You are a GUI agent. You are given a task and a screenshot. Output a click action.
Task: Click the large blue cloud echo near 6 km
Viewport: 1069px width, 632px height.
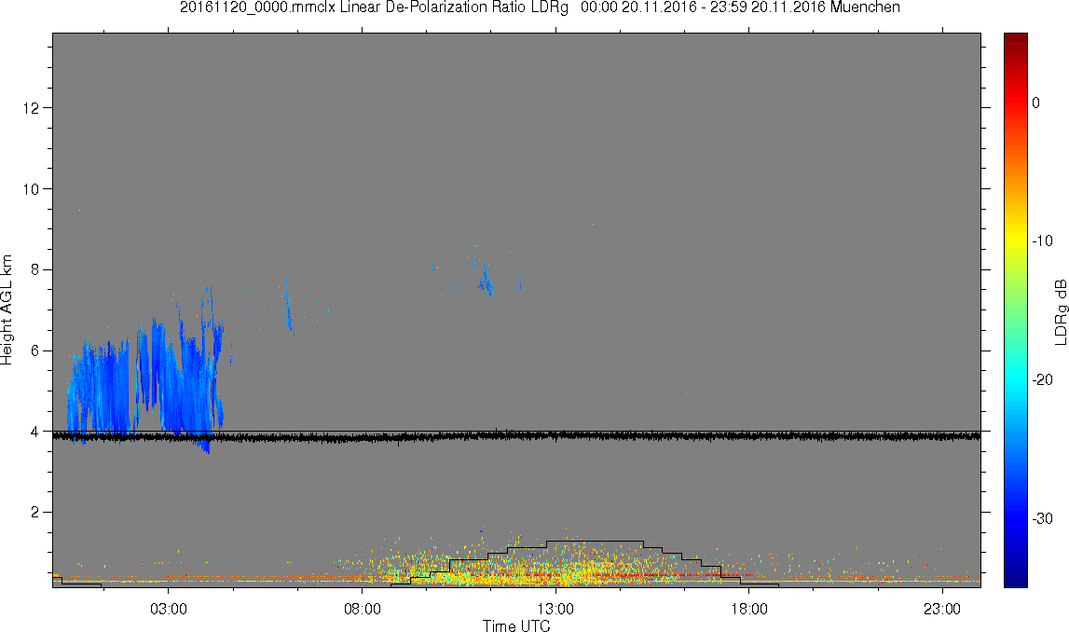point(146,372)
